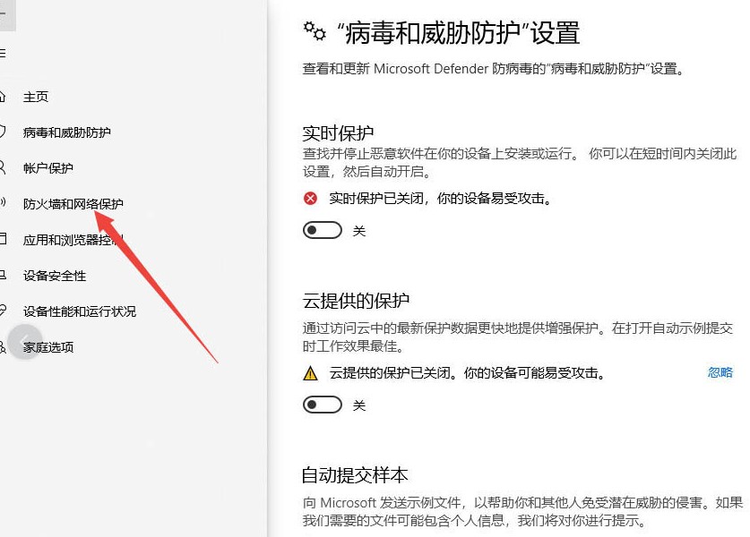
Task: Click the firewall network signal icon
Action: pyautogui.click(x=2, y=202)
